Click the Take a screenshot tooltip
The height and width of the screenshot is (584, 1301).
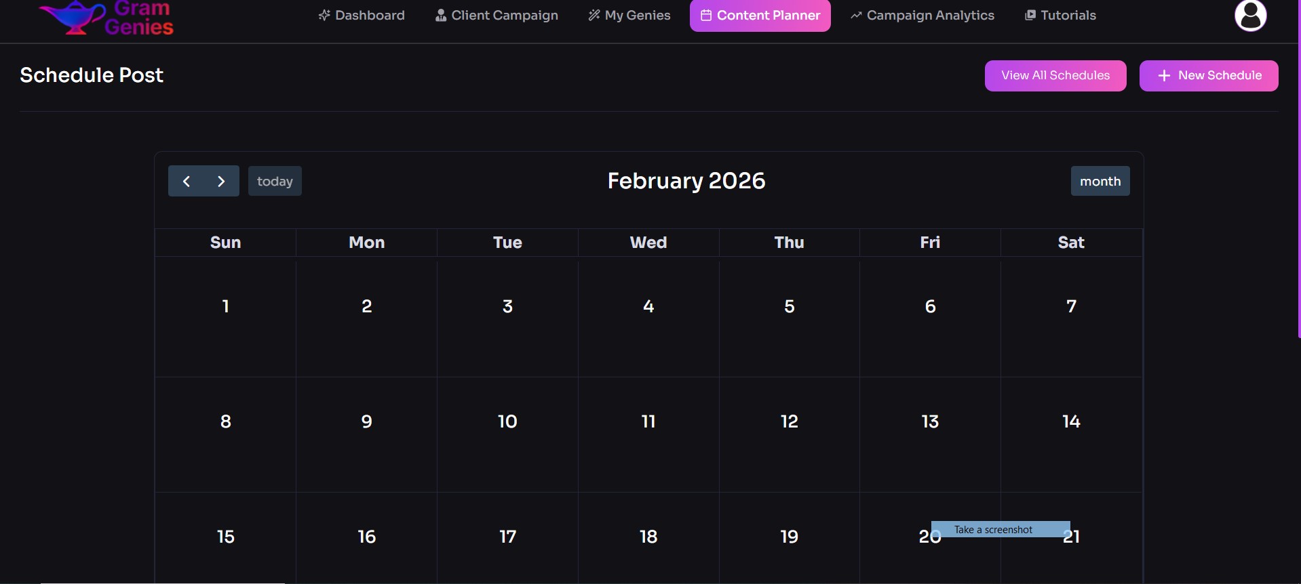[x=1001, y=529]
